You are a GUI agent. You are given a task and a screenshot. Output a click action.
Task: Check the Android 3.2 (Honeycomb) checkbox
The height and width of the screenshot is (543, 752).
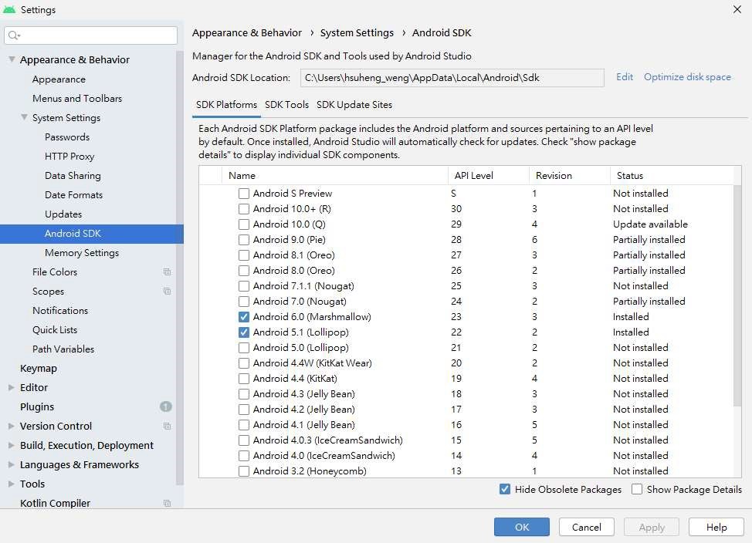[x=244, y=471]
